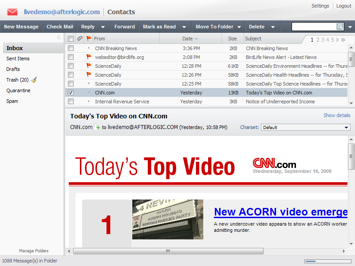Select the Sent Items folder

click(18, 59)
